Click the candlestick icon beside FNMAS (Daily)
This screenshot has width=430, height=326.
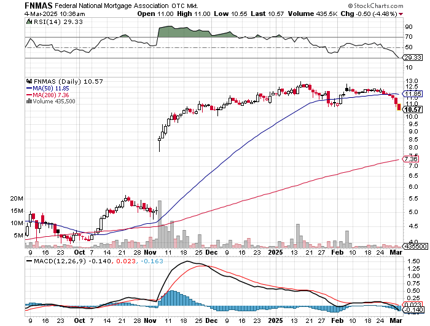(x=29, y=81)
